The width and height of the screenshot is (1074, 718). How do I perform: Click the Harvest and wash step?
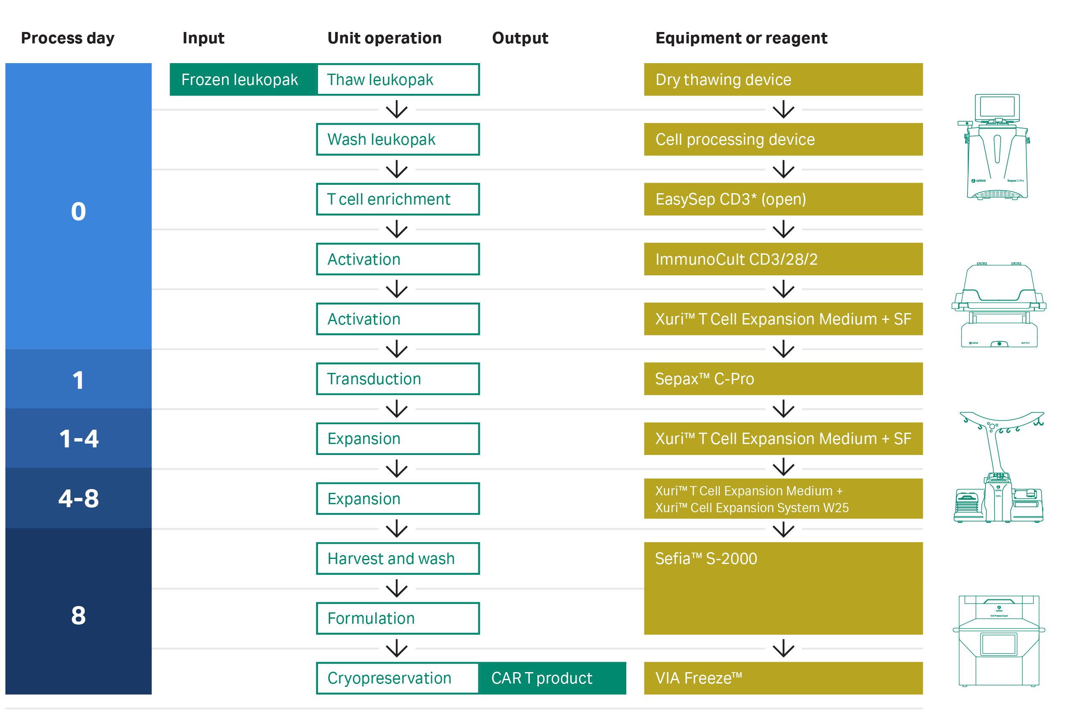point(398,558)
